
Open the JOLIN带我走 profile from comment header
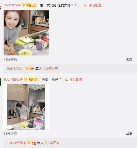pyautogui.click(x=13, y=79)
